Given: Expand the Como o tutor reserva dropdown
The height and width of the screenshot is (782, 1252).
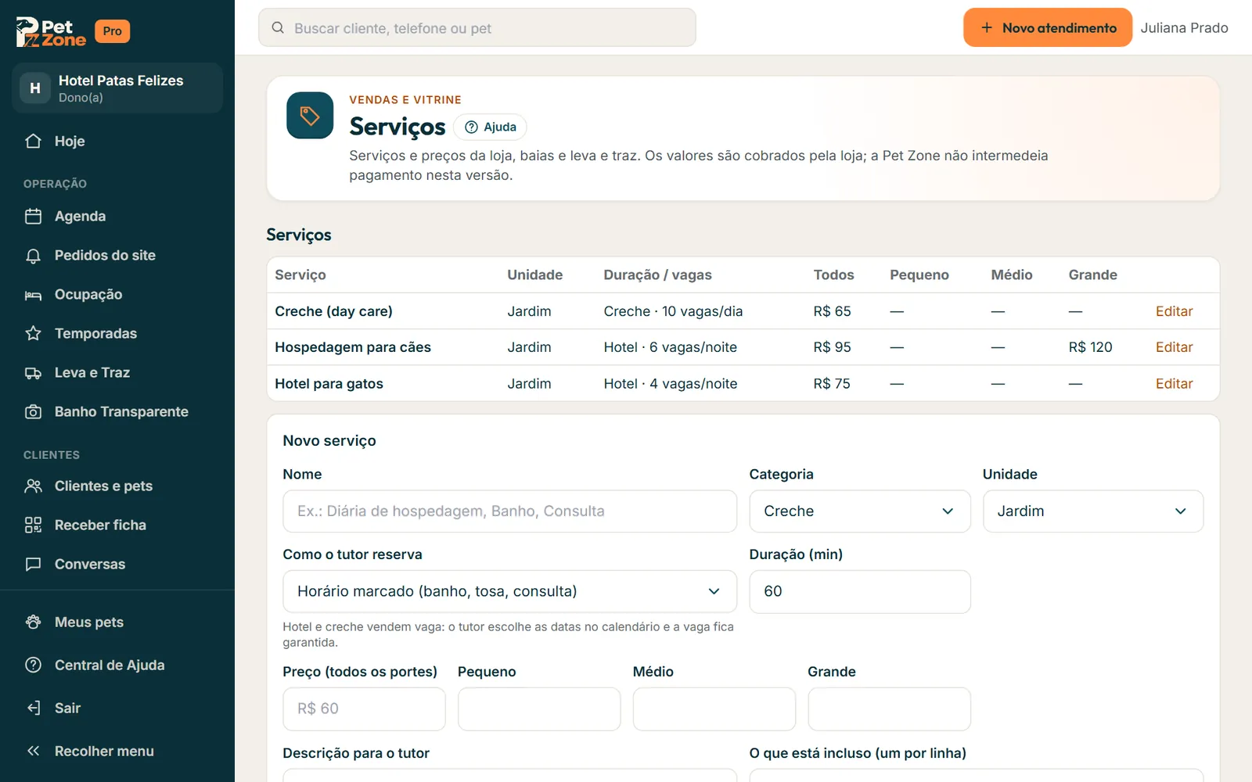Looking at the screenshot, I should click(x=509, y=591).
